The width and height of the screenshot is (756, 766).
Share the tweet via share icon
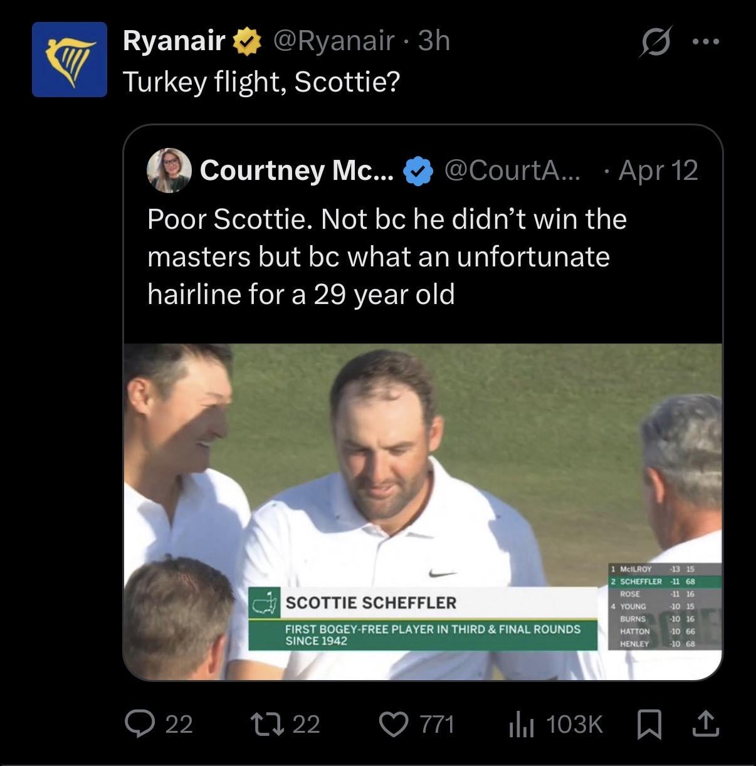click(705, 724)
